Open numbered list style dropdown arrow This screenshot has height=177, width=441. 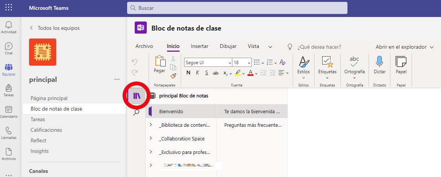(276, 63)
